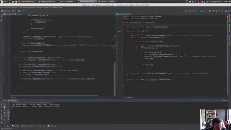231x130 pixels.
Task: Open the Messages tool window
Action: click(x=52, y=126)
